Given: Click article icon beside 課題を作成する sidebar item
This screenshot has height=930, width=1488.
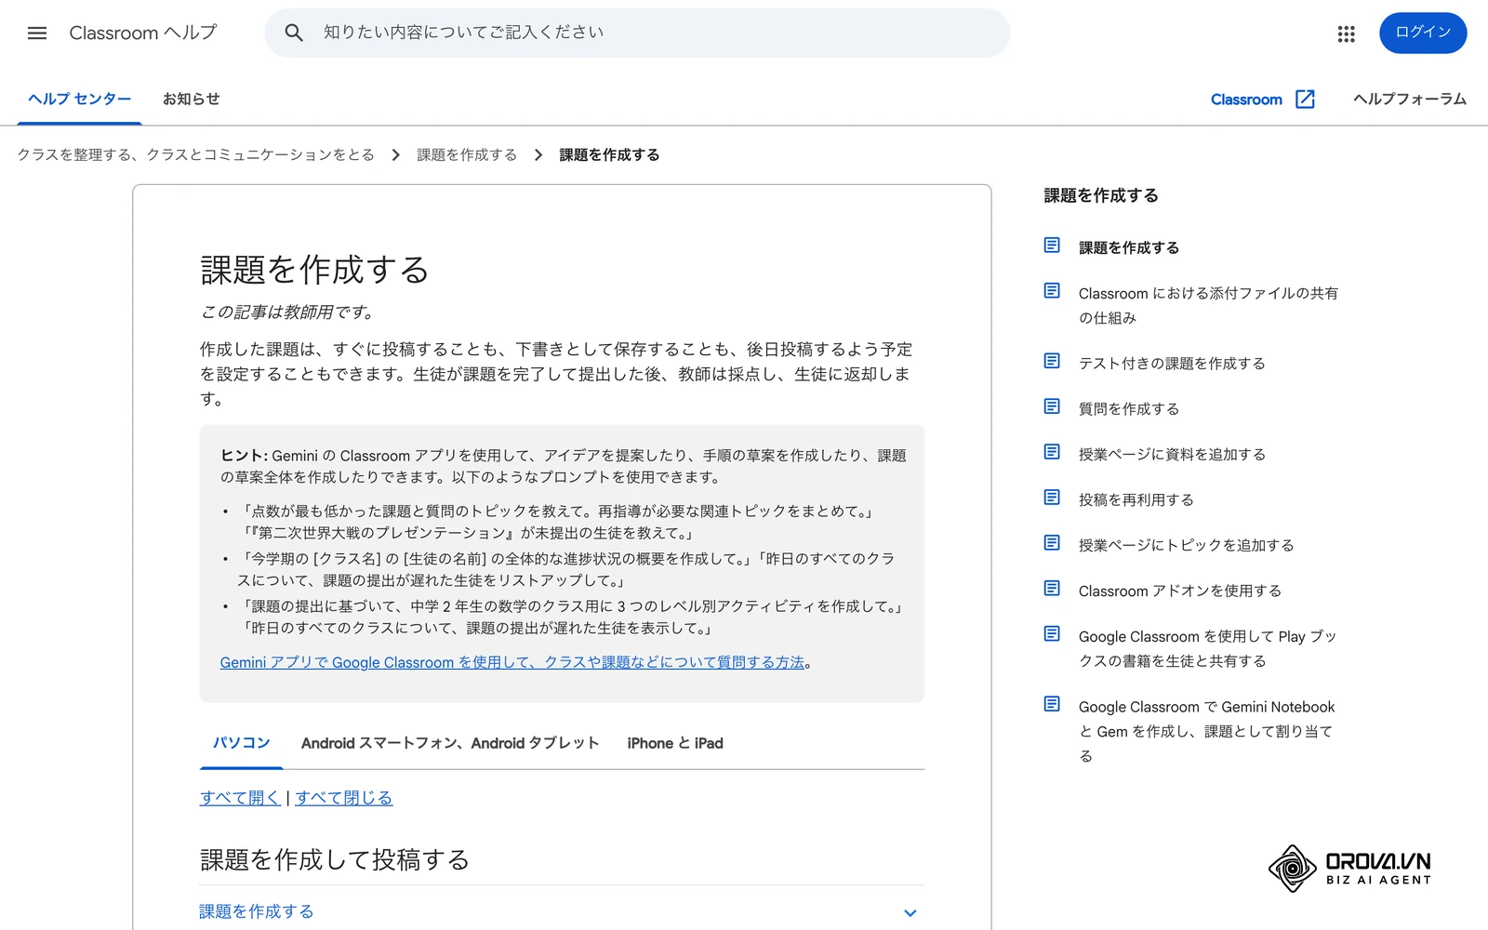Looking at the screenshot, I should (x=1052, y=246).
